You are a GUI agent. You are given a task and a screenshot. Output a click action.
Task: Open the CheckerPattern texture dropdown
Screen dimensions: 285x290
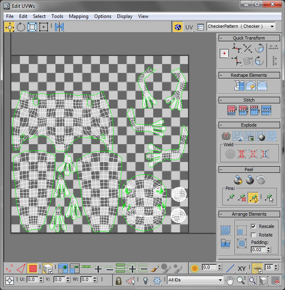click(241, 27)
